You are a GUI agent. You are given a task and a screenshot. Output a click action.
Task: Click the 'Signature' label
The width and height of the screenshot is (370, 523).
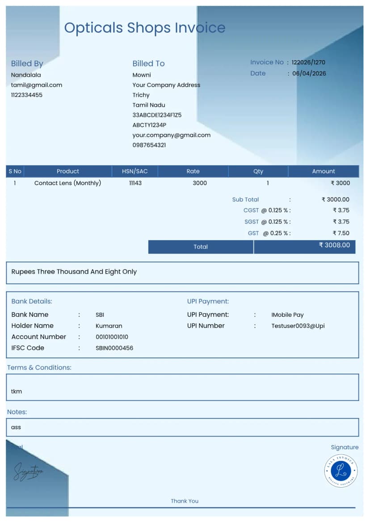(x=345, y=447)
